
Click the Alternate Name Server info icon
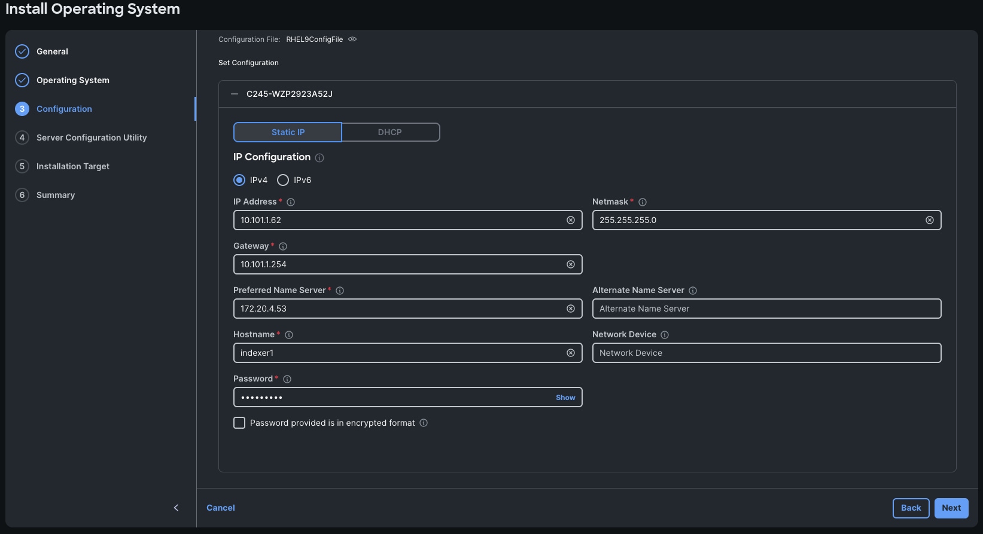click(693, 291)
